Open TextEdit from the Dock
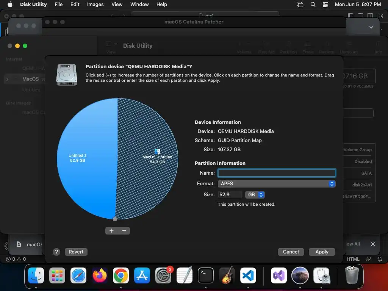 pyautogui.click(x=185, y=275)
